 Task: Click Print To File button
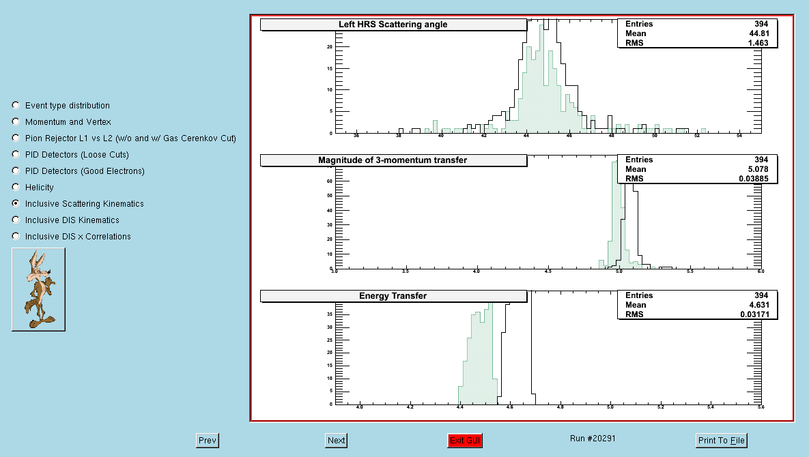[722, 441]
